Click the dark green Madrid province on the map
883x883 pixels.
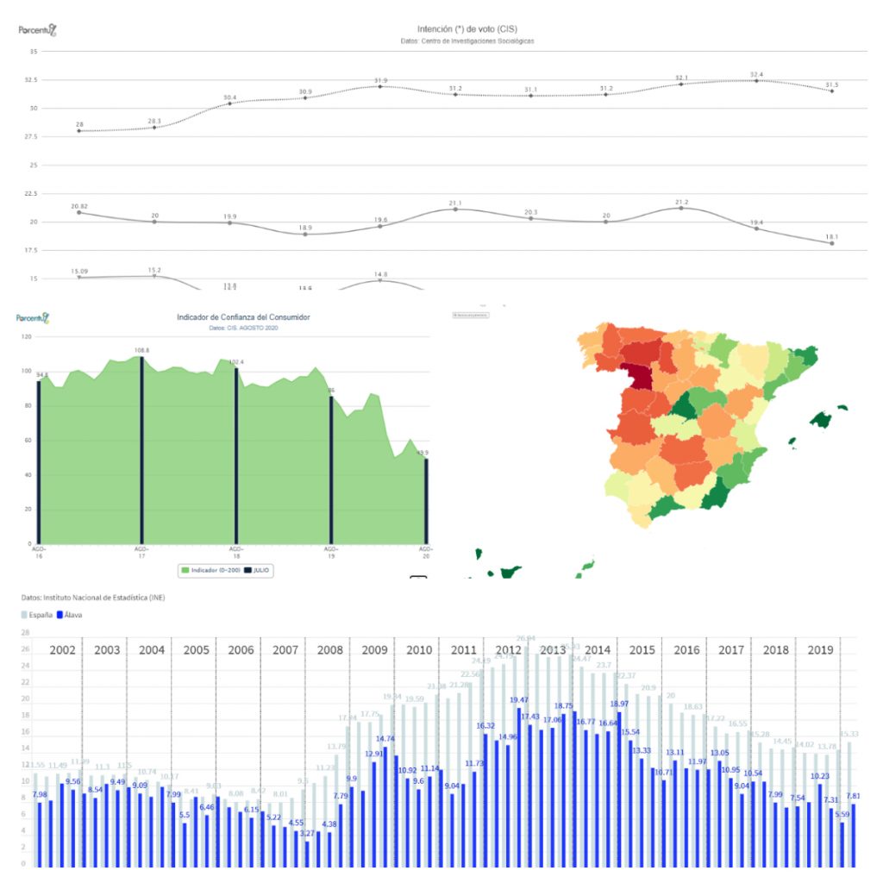point(685,407)
